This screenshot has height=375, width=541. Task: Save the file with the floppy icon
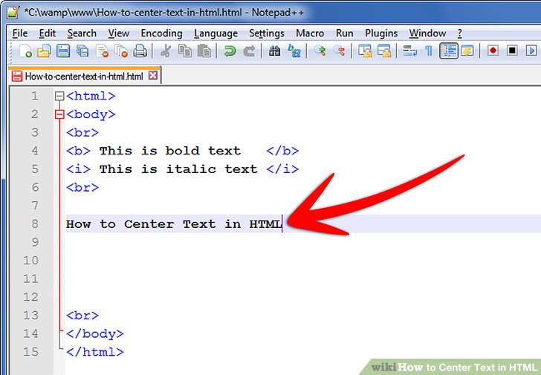(63, 51)
